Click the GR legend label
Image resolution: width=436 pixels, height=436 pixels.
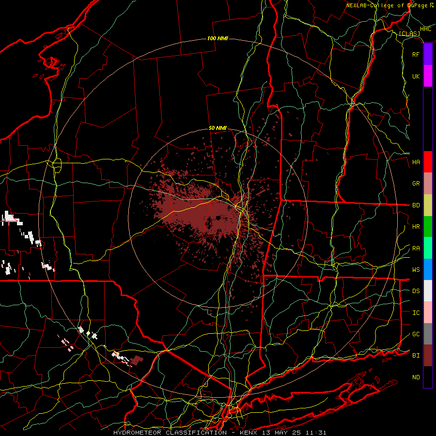click(416, 184)
